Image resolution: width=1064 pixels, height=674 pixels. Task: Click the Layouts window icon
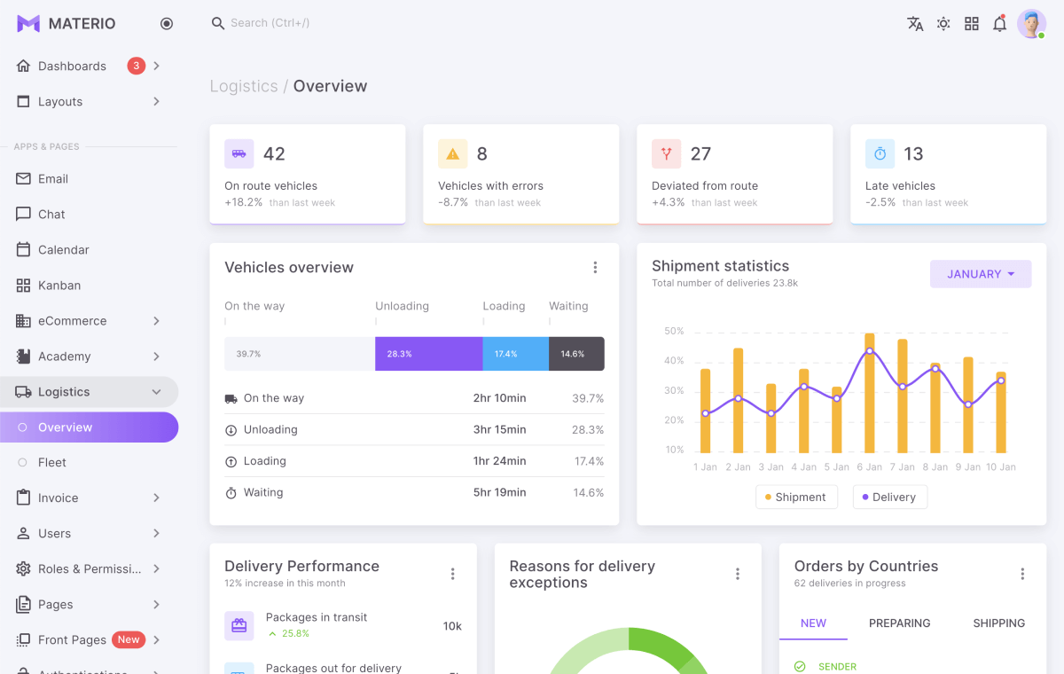point(23,101)
